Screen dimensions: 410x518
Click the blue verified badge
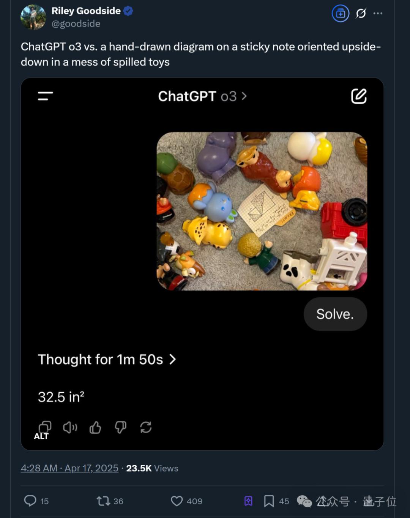pos(128,11)
